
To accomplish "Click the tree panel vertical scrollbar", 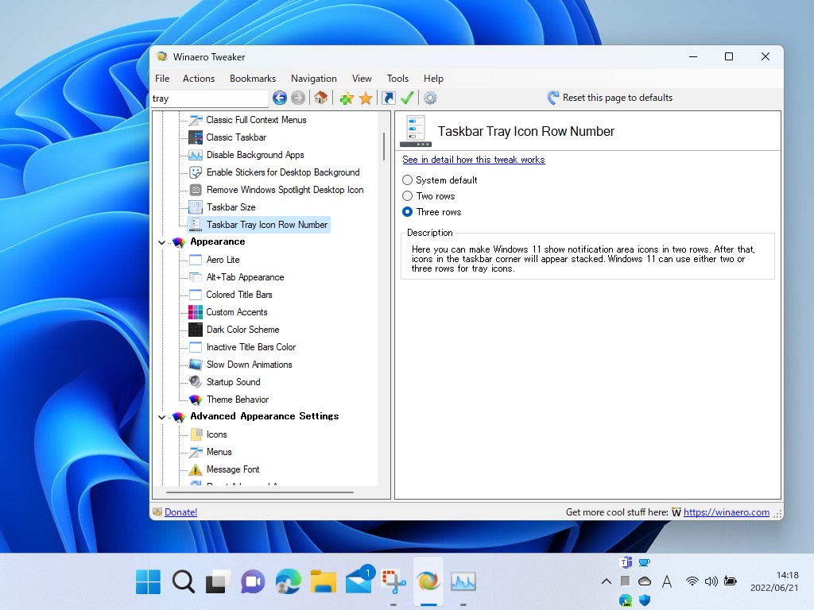I will click(384, 147).
